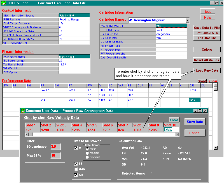The width and height of the screenshot is (224, 184).
Task: Click left arrow of shot data scrollbar
Action: tap(27, 134)
